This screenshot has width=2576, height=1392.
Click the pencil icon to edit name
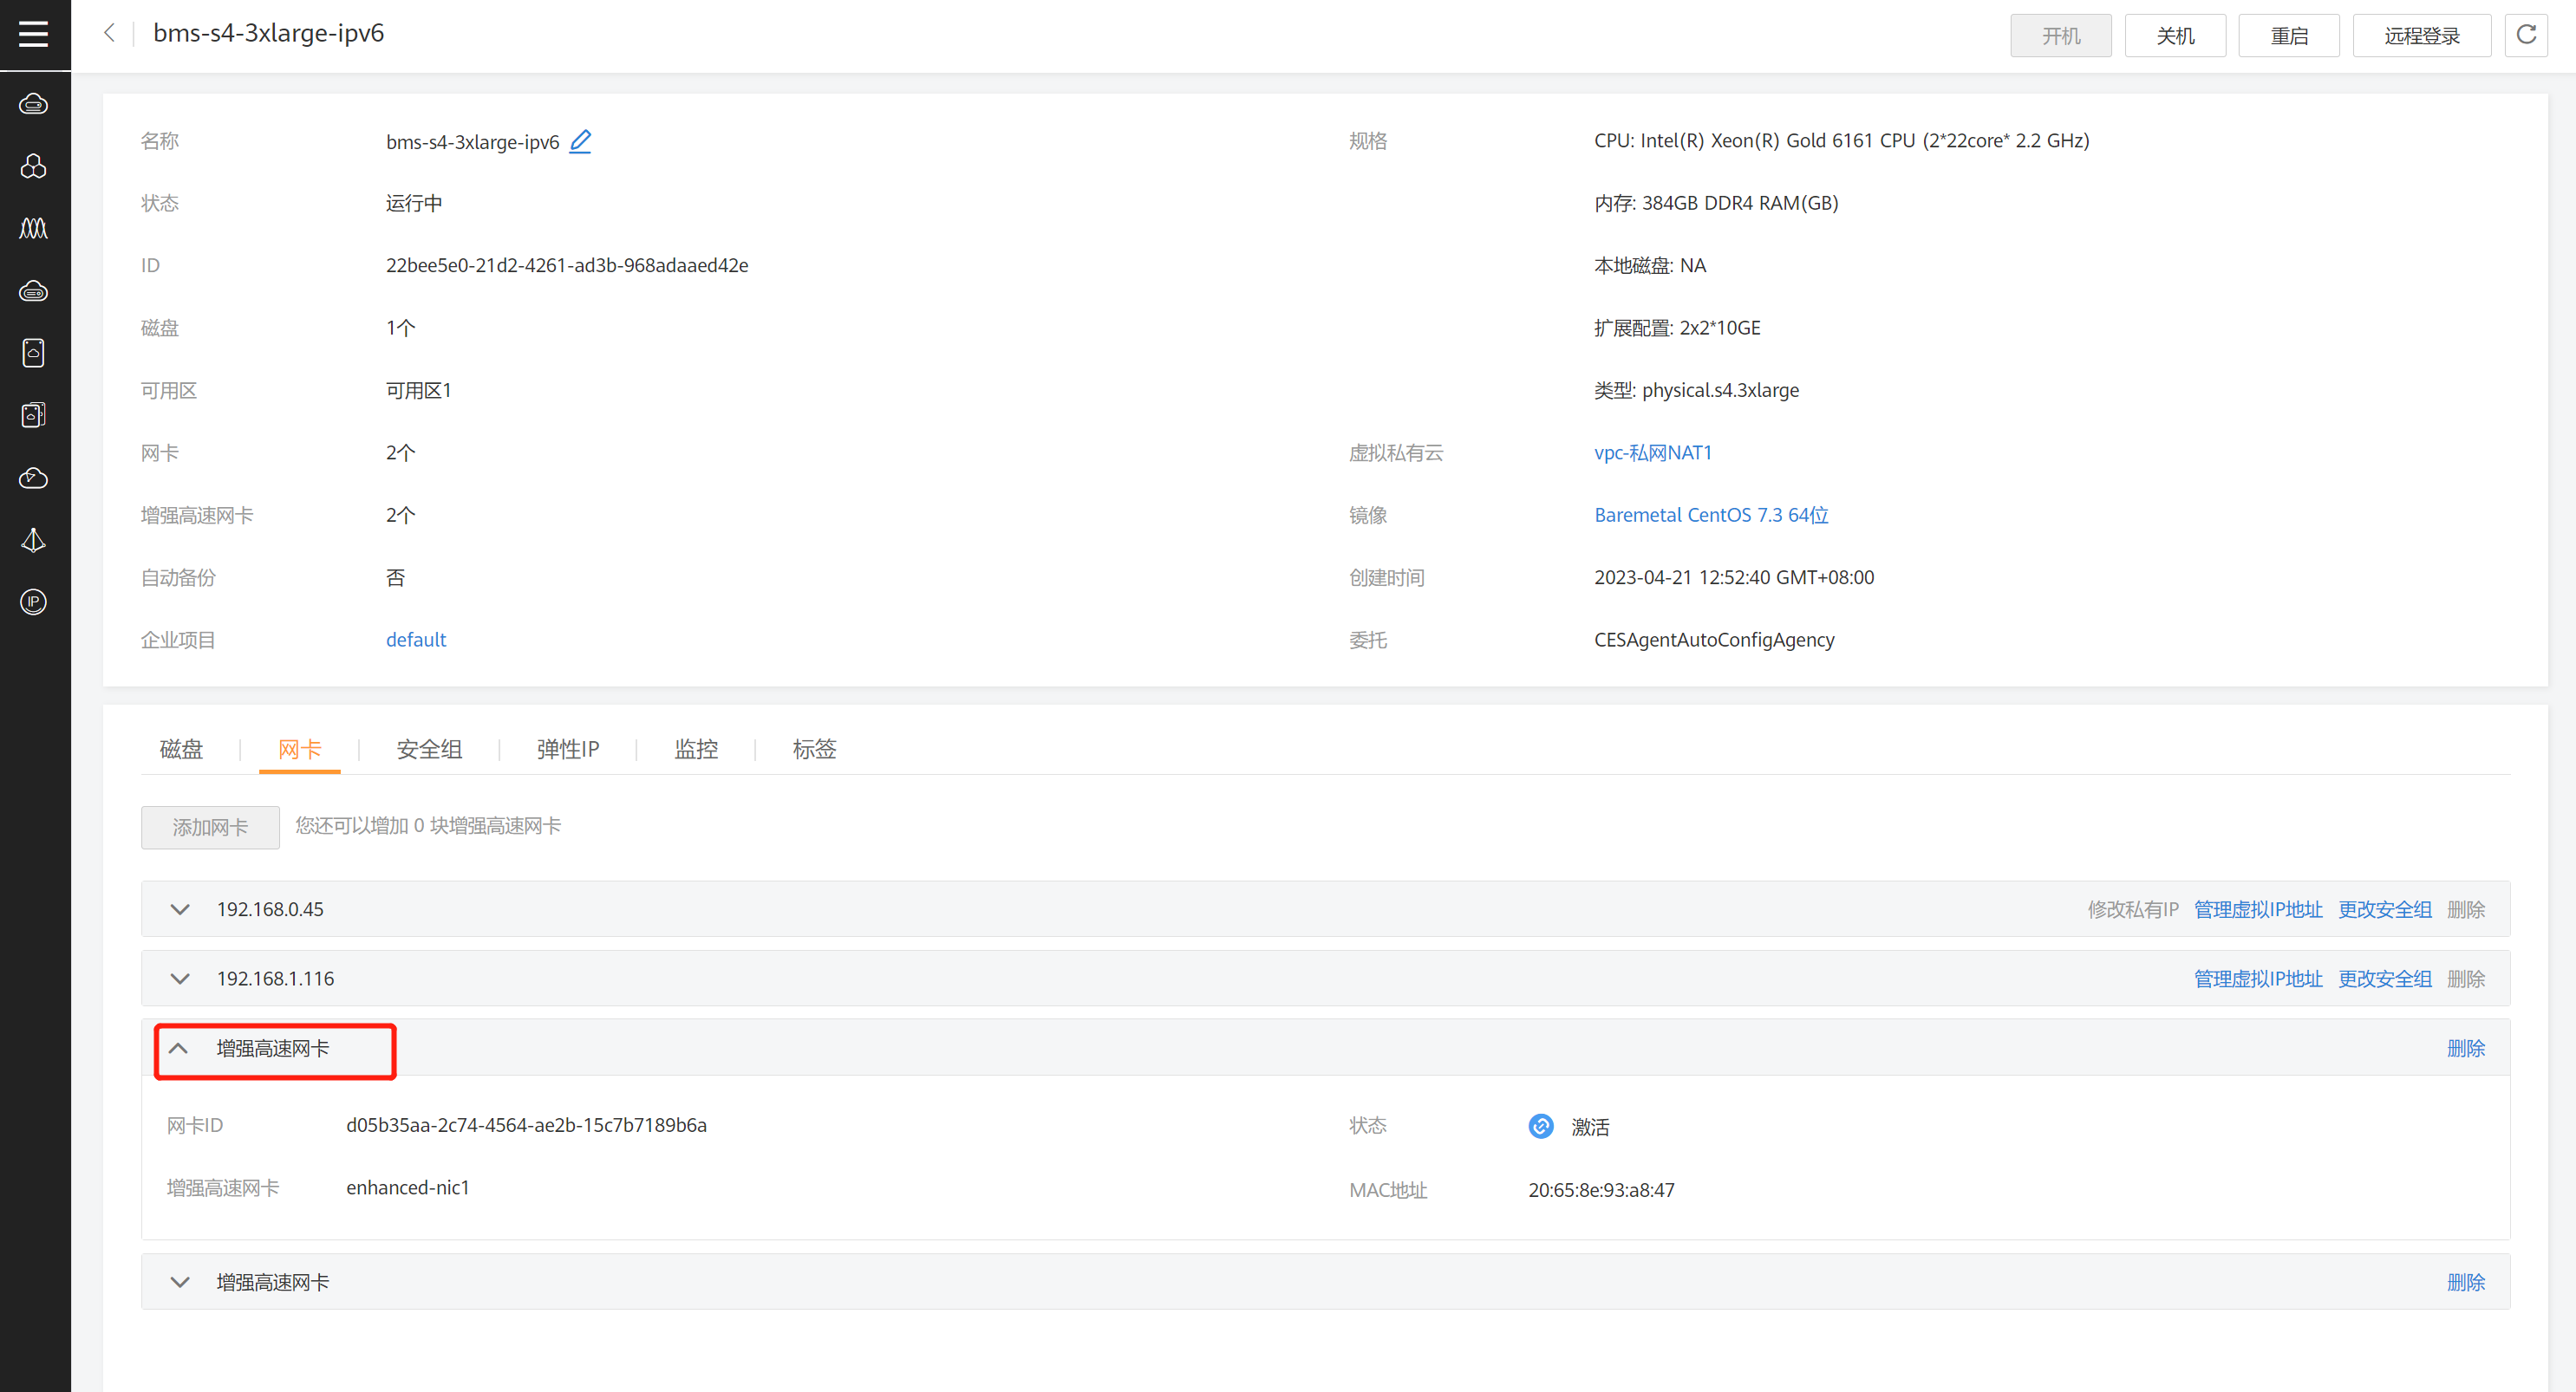point(580,141)
